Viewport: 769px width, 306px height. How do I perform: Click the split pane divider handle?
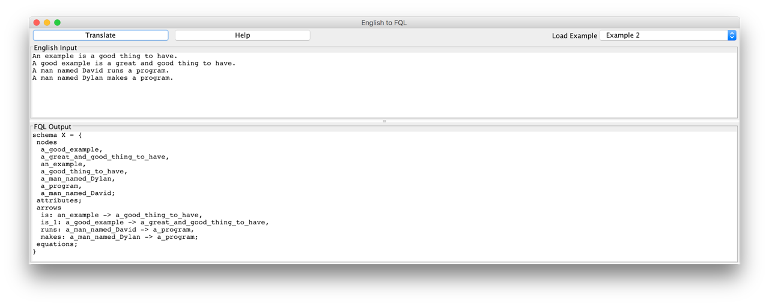pos(384,121)
